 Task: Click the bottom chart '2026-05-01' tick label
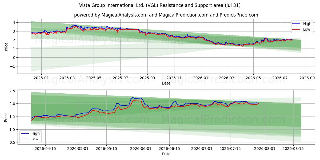coord(78,149)
